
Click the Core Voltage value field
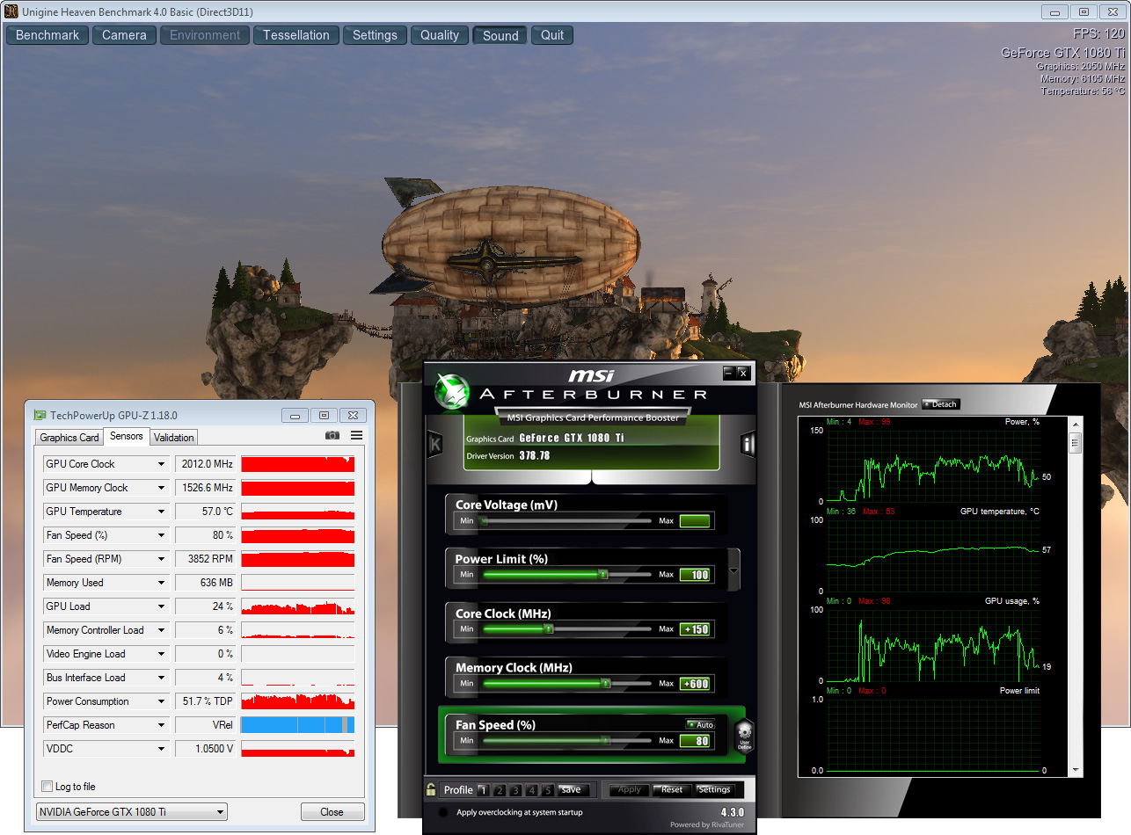[x=695, y=520]
